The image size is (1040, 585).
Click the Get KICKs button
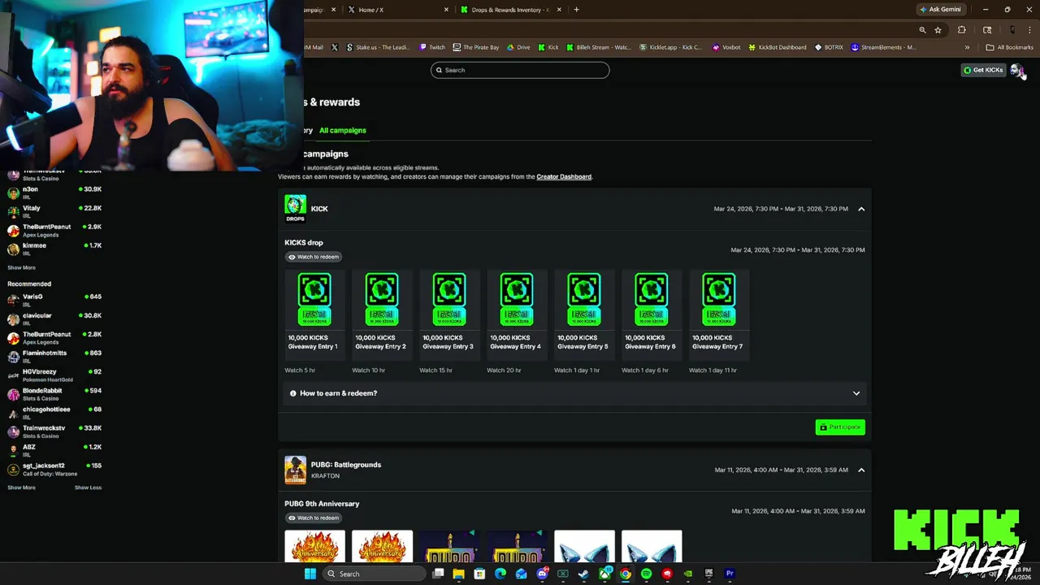983,70
